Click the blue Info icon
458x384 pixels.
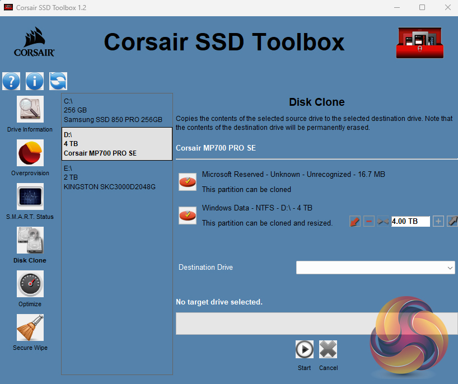click(x=35, y=81)
